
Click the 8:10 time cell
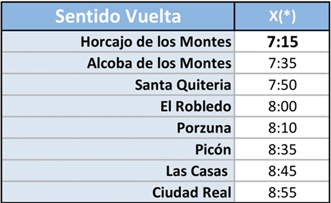pos(282,128)
